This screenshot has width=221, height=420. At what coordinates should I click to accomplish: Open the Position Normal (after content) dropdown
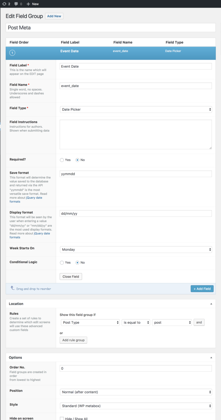point(136,392)
